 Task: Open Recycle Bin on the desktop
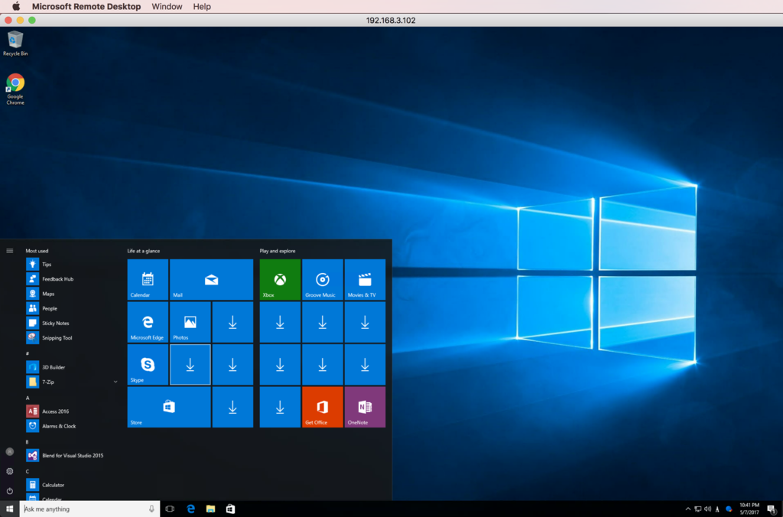point(15,44)
